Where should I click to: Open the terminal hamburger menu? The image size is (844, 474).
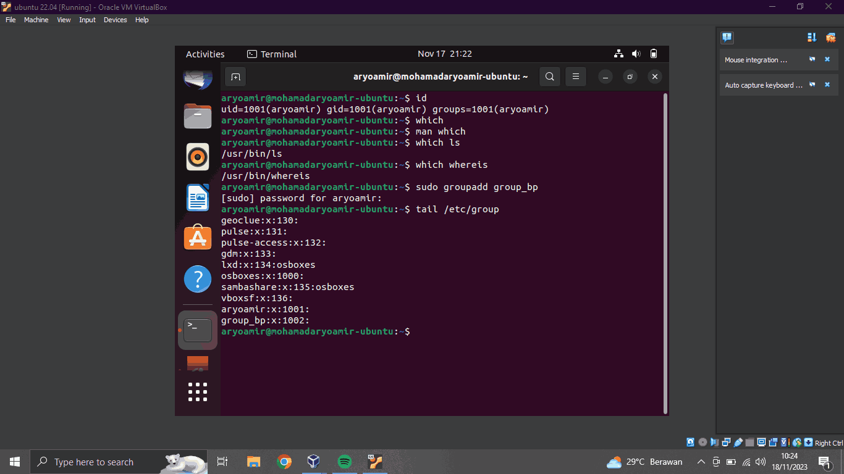pyautogui.click(x=575, y=77)
